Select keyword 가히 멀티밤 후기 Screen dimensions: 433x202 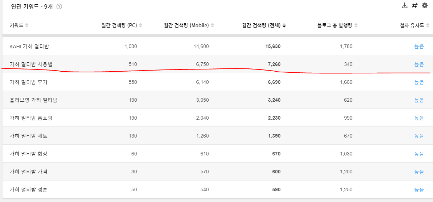tap(28, 82)
